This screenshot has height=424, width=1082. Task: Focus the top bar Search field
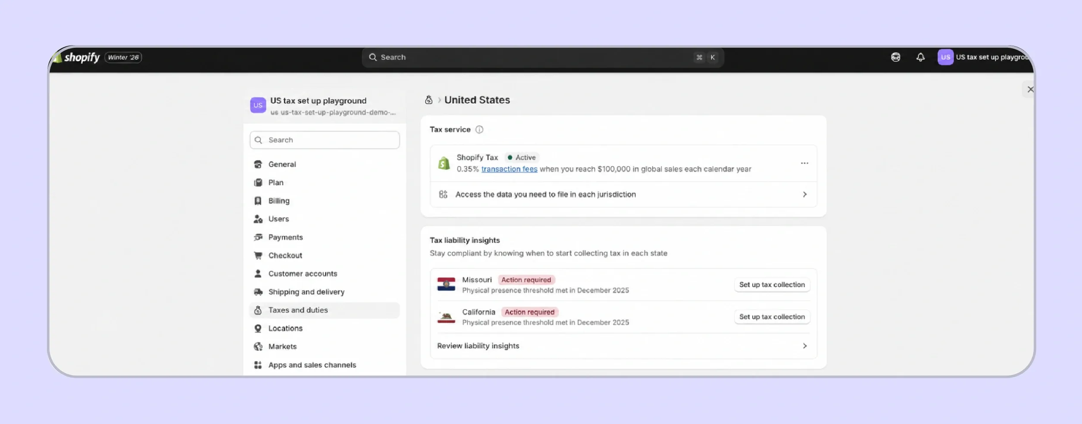click(x=543, y=57)
